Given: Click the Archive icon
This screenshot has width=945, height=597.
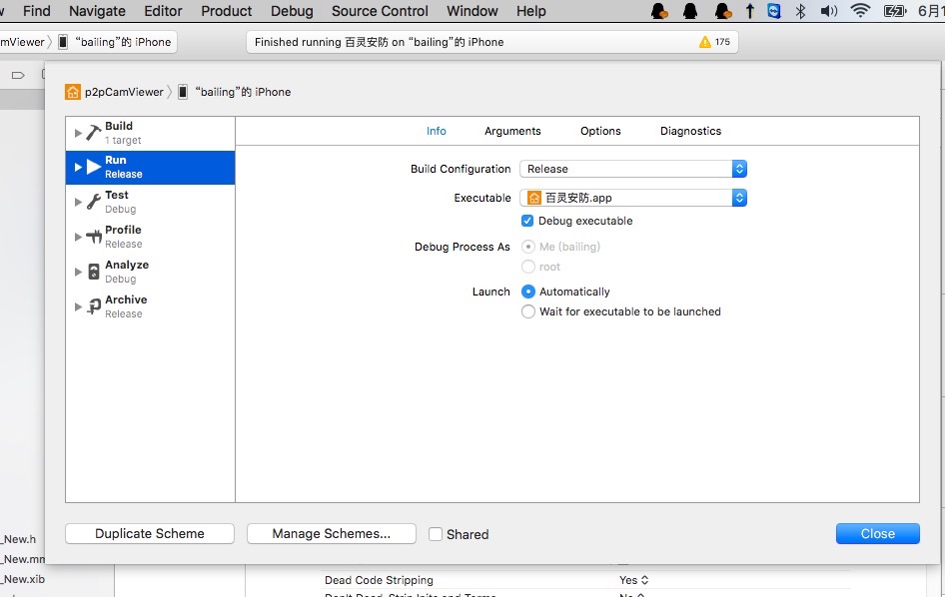Looking at the screenshot, I should 94,306.
